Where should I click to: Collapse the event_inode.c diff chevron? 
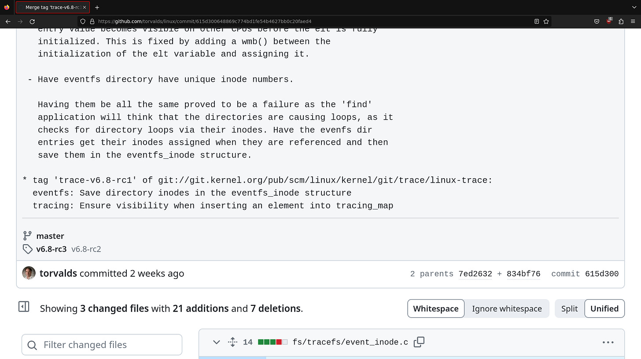coord(216,342)
